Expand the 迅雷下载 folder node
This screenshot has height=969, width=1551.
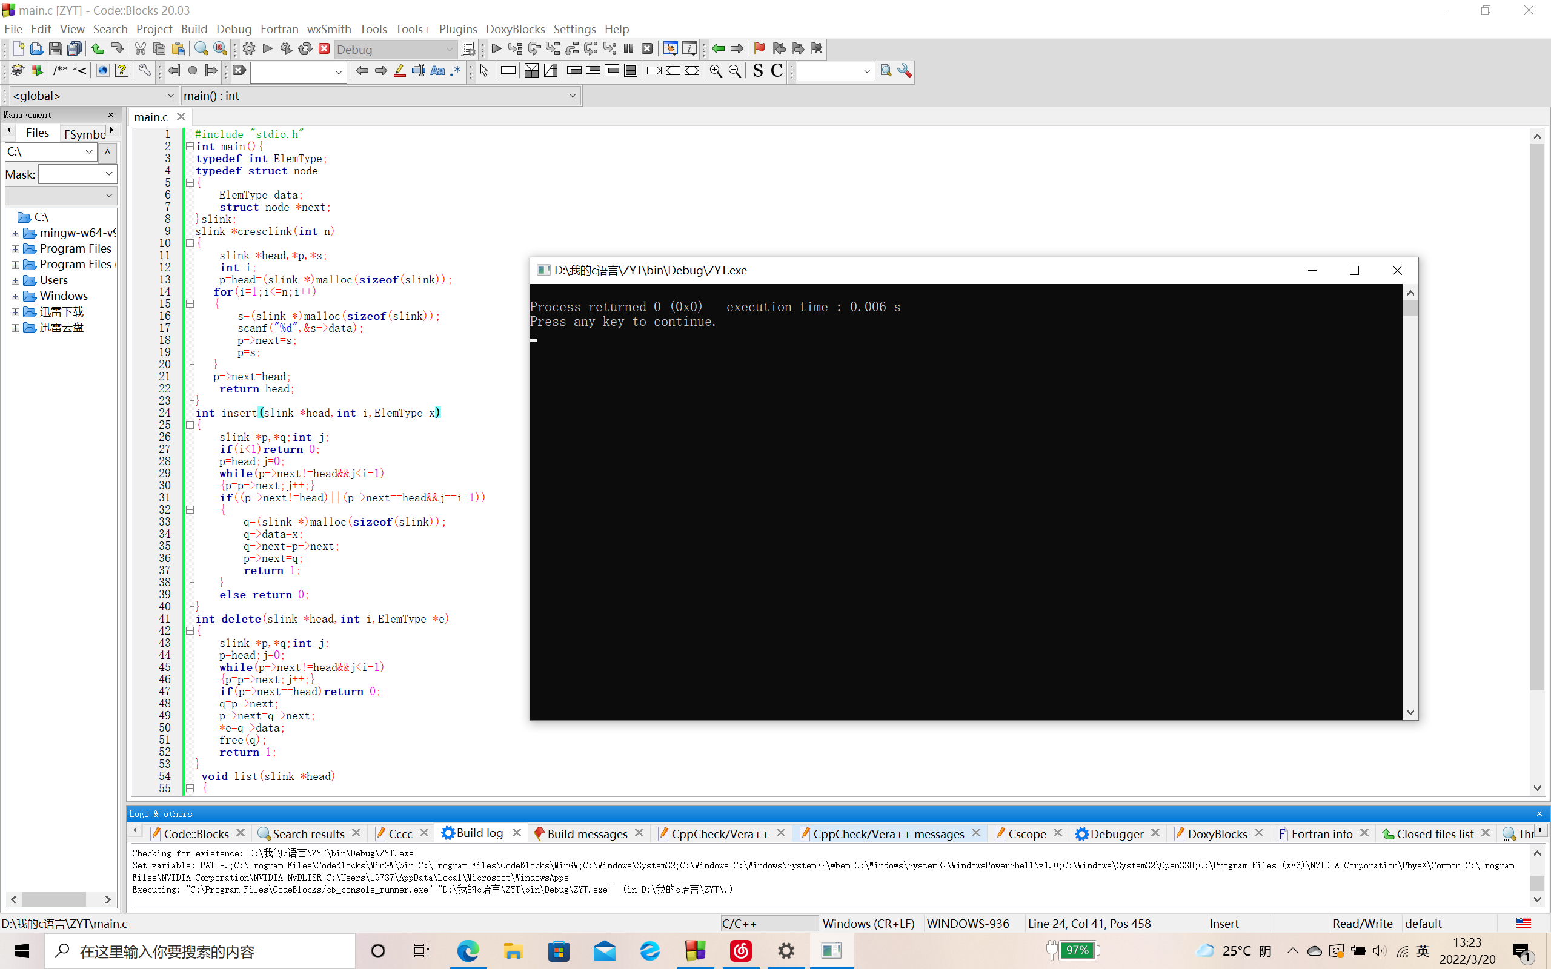tap(15, 311)
